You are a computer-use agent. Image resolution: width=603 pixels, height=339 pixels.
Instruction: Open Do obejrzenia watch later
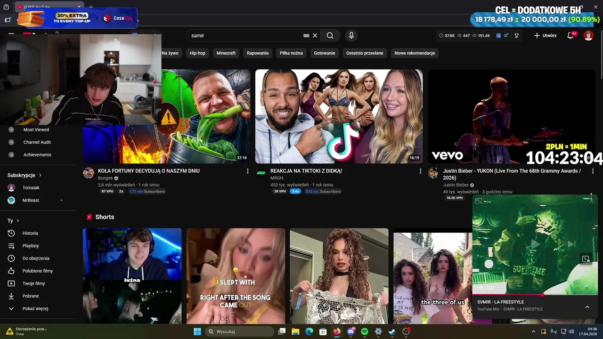pyautogui.click(x=36, y=258)
